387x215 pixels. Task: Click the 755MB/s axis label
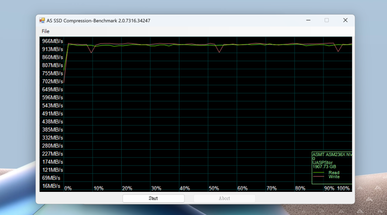click(x=52, y=73)
